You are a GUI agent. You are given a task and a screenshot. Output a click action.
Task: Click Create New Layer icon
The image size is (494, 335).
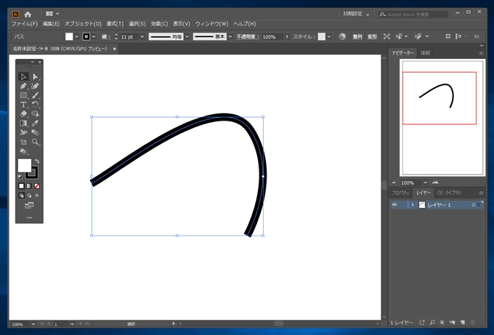(463, 323)
